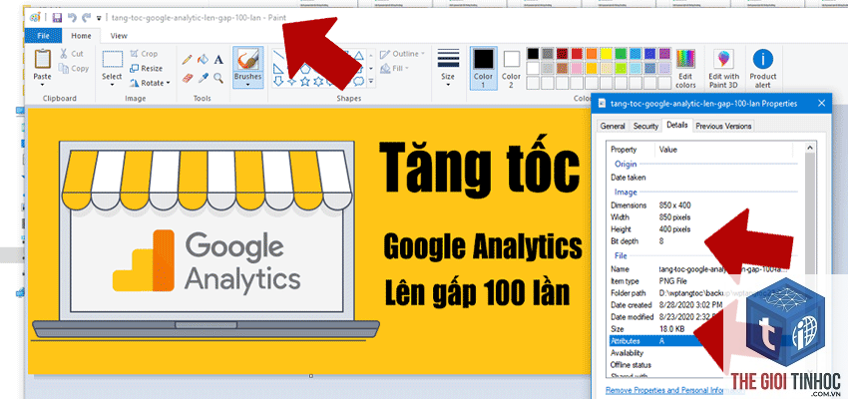Choose the green palette swatch
848x399 pixels.
click(621, 54)
